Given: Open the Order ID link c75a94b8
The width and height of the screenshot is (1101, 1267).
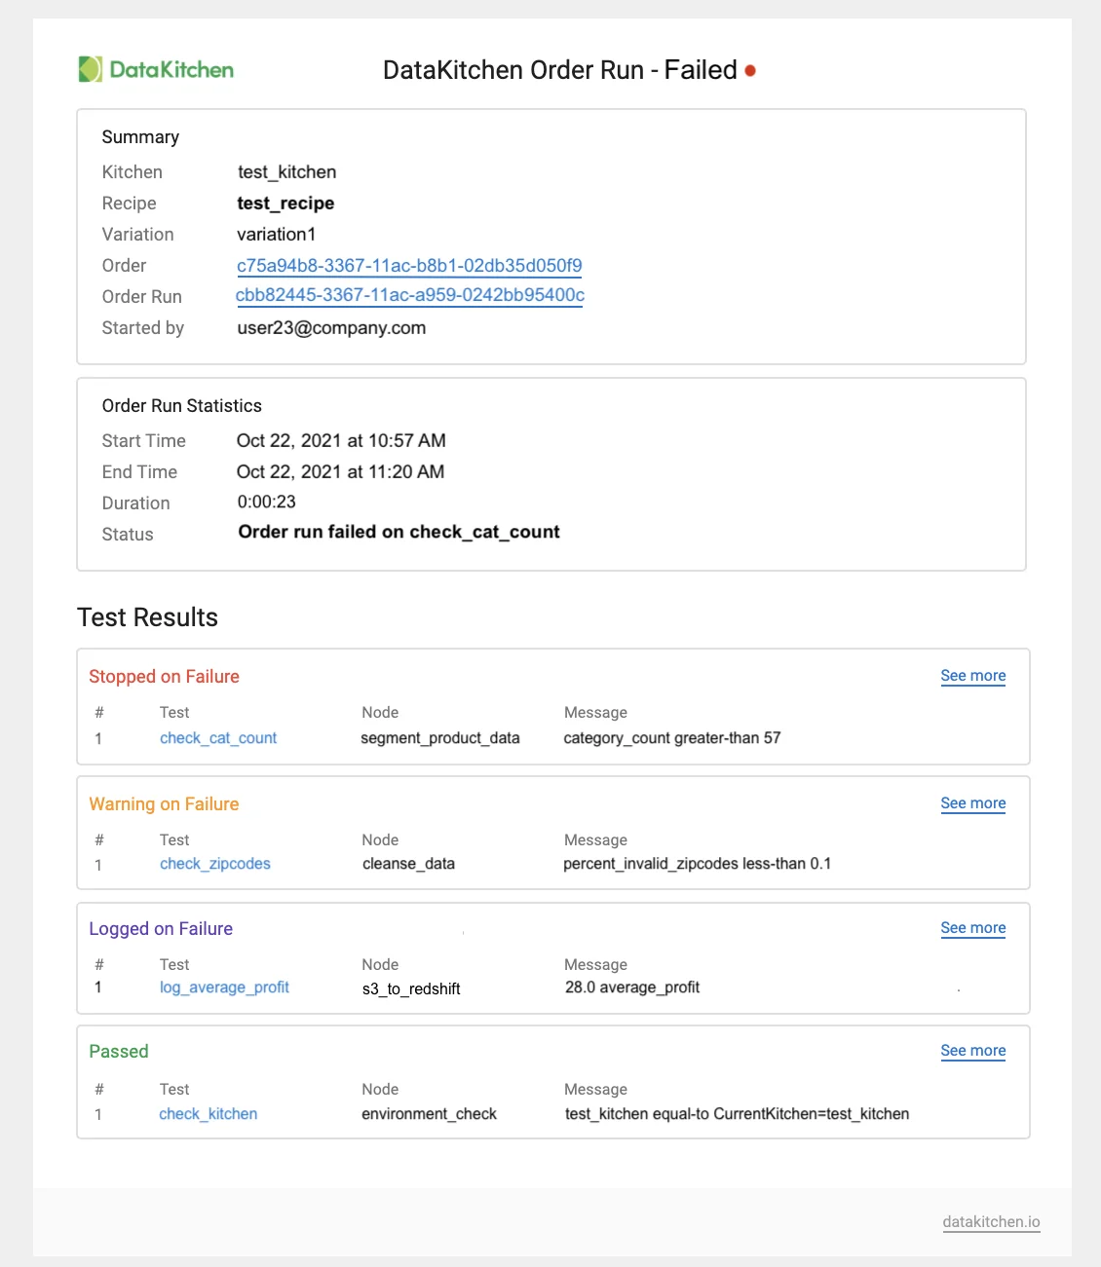Looking at the screenshot, I should pyautogui.click(x=409, y=266).
